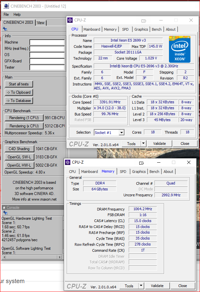The image size is (200, 292).
Task: Click Validate in upper CPU-Z
Action: 159,144
